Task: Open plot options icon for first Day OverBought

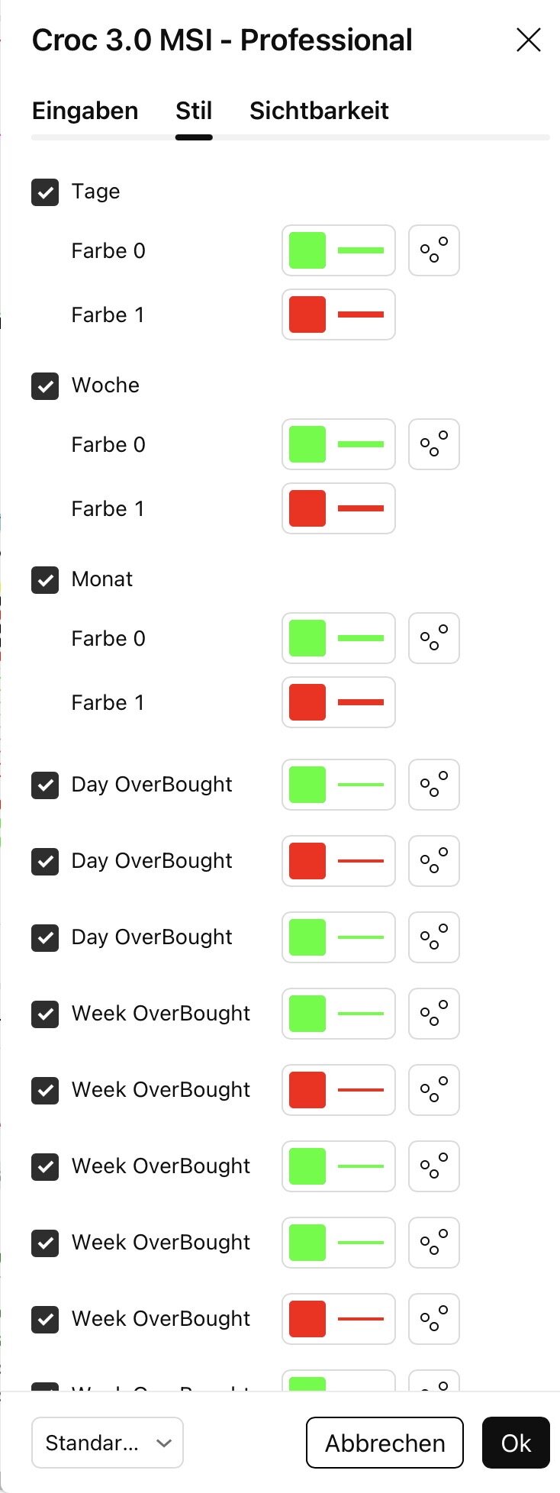Action: click(x=433, y=785)
